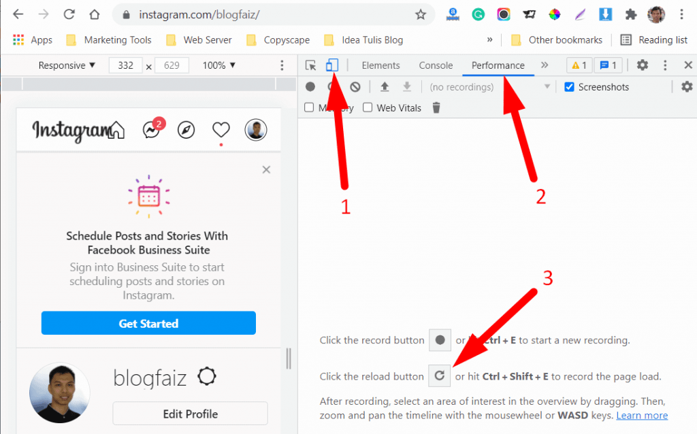This screenshot has width=697, height=434.
Task: Enable the Web Vitals checkbox
Action: coord(368,107)
